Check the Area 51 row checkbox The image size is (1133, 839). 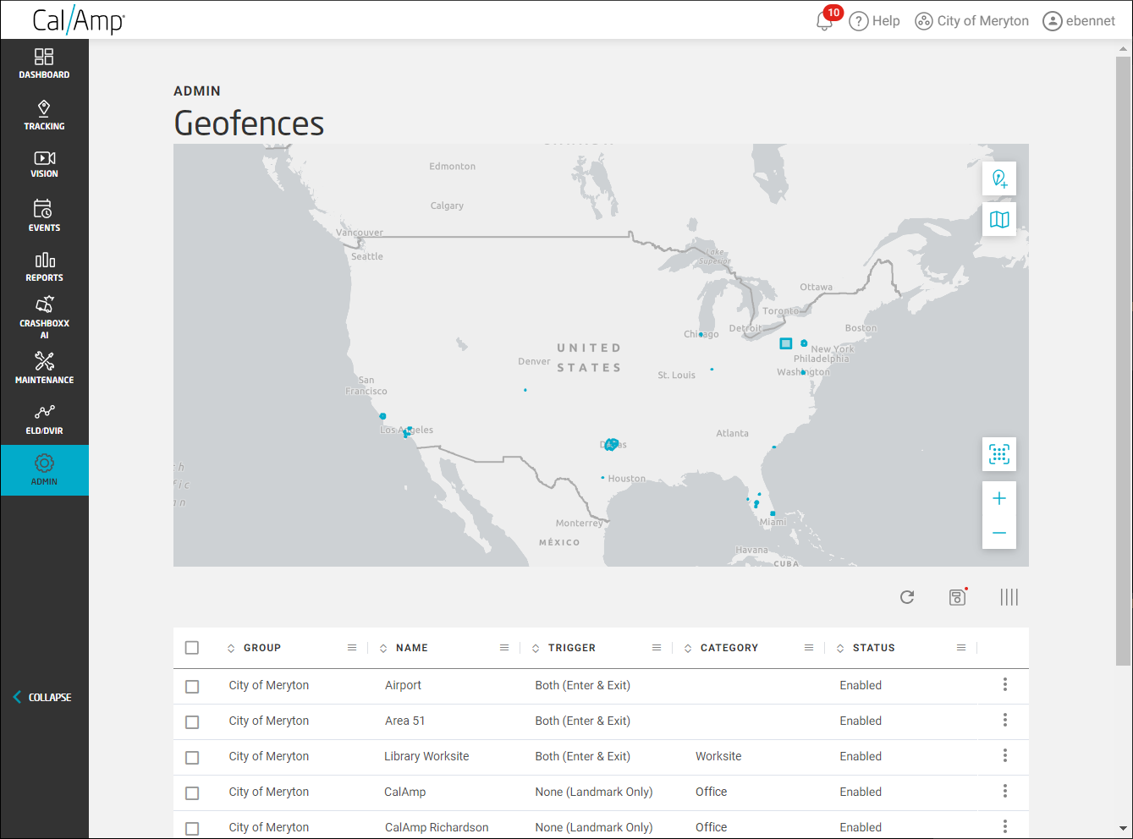click(192, 722)
